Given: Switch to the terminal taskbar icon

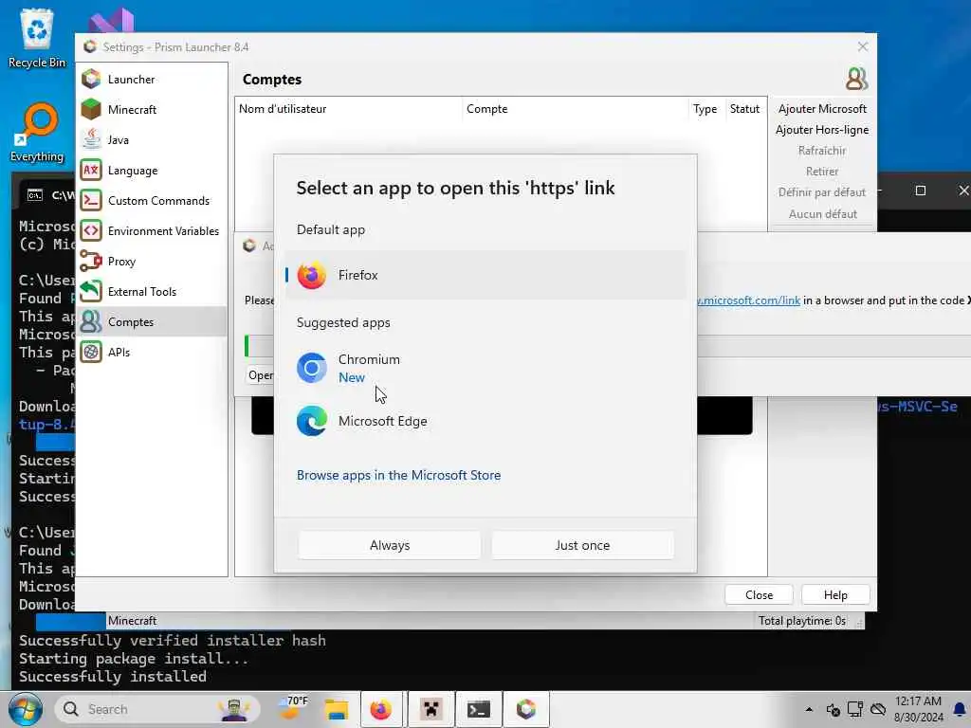Looking at the screenshot, I should 478,709.
